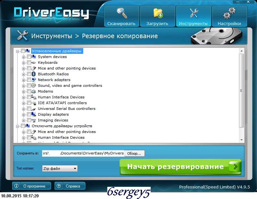Select the Network adapters checkbox
This screenshot has width=257, height=199.
click(29, 80)
